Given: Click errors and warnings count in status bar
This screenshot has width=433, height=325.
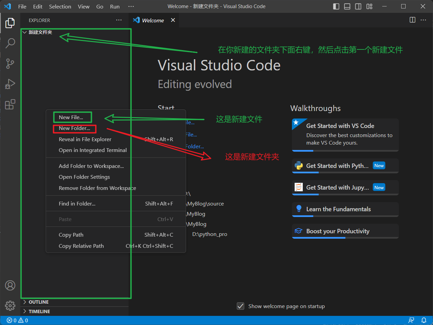Looking at the screenshot, I should click(x=17, y=320).
